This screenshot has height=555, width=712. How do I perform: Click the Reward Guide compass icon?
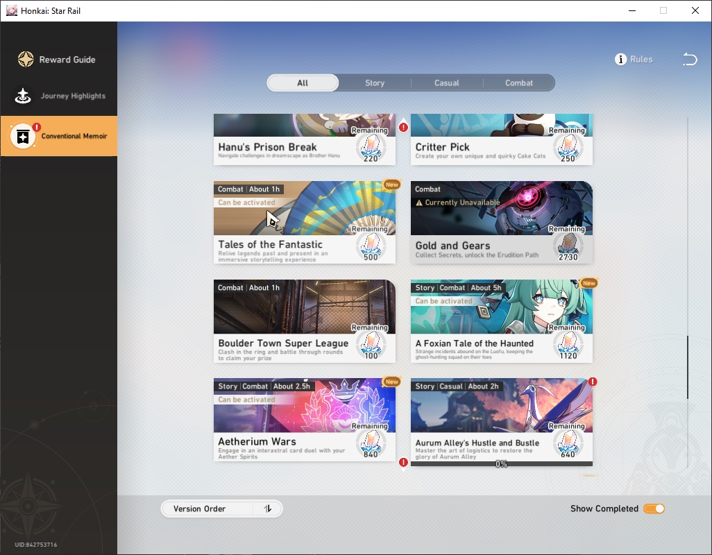(26, 60)
